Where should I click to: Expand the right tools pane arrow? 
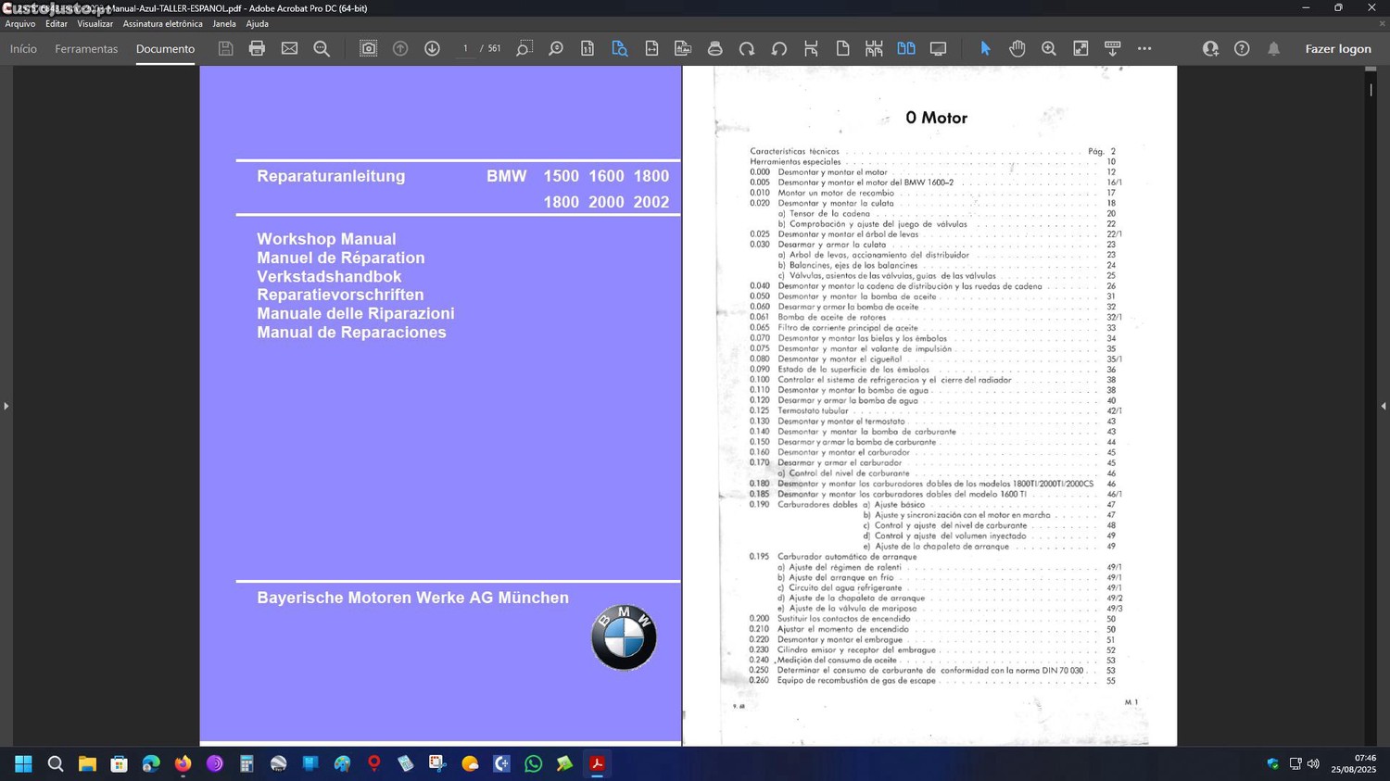[x=1383, y=406]
